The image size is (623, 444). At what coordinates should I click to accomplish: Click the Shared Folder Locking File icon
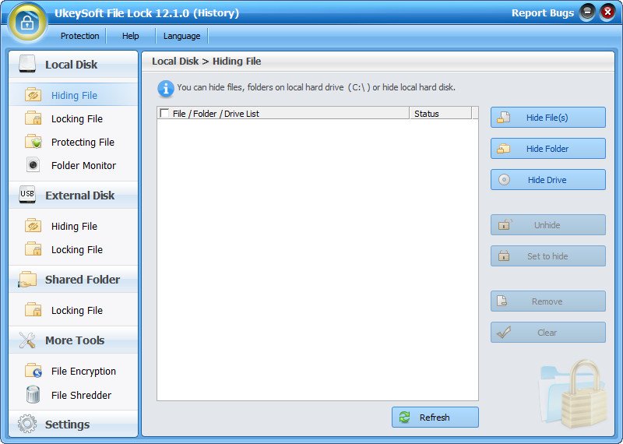coord(33,310)
